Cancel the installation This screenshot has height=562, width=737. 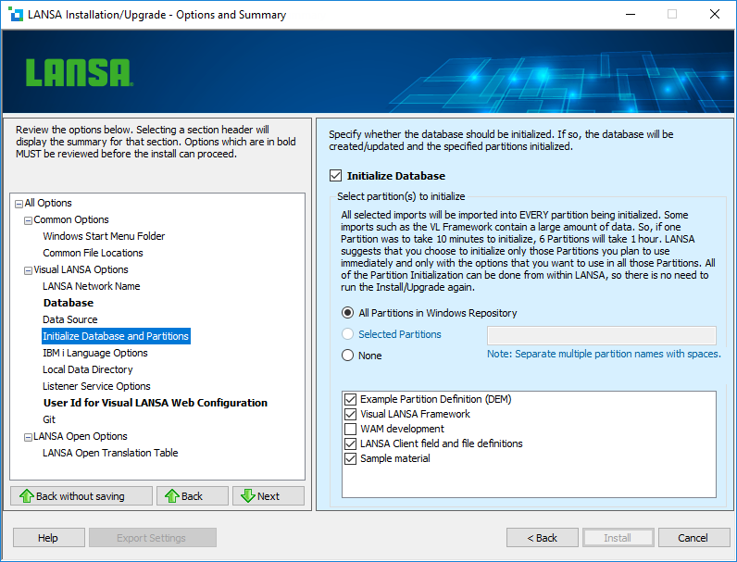tap(693, 538)
